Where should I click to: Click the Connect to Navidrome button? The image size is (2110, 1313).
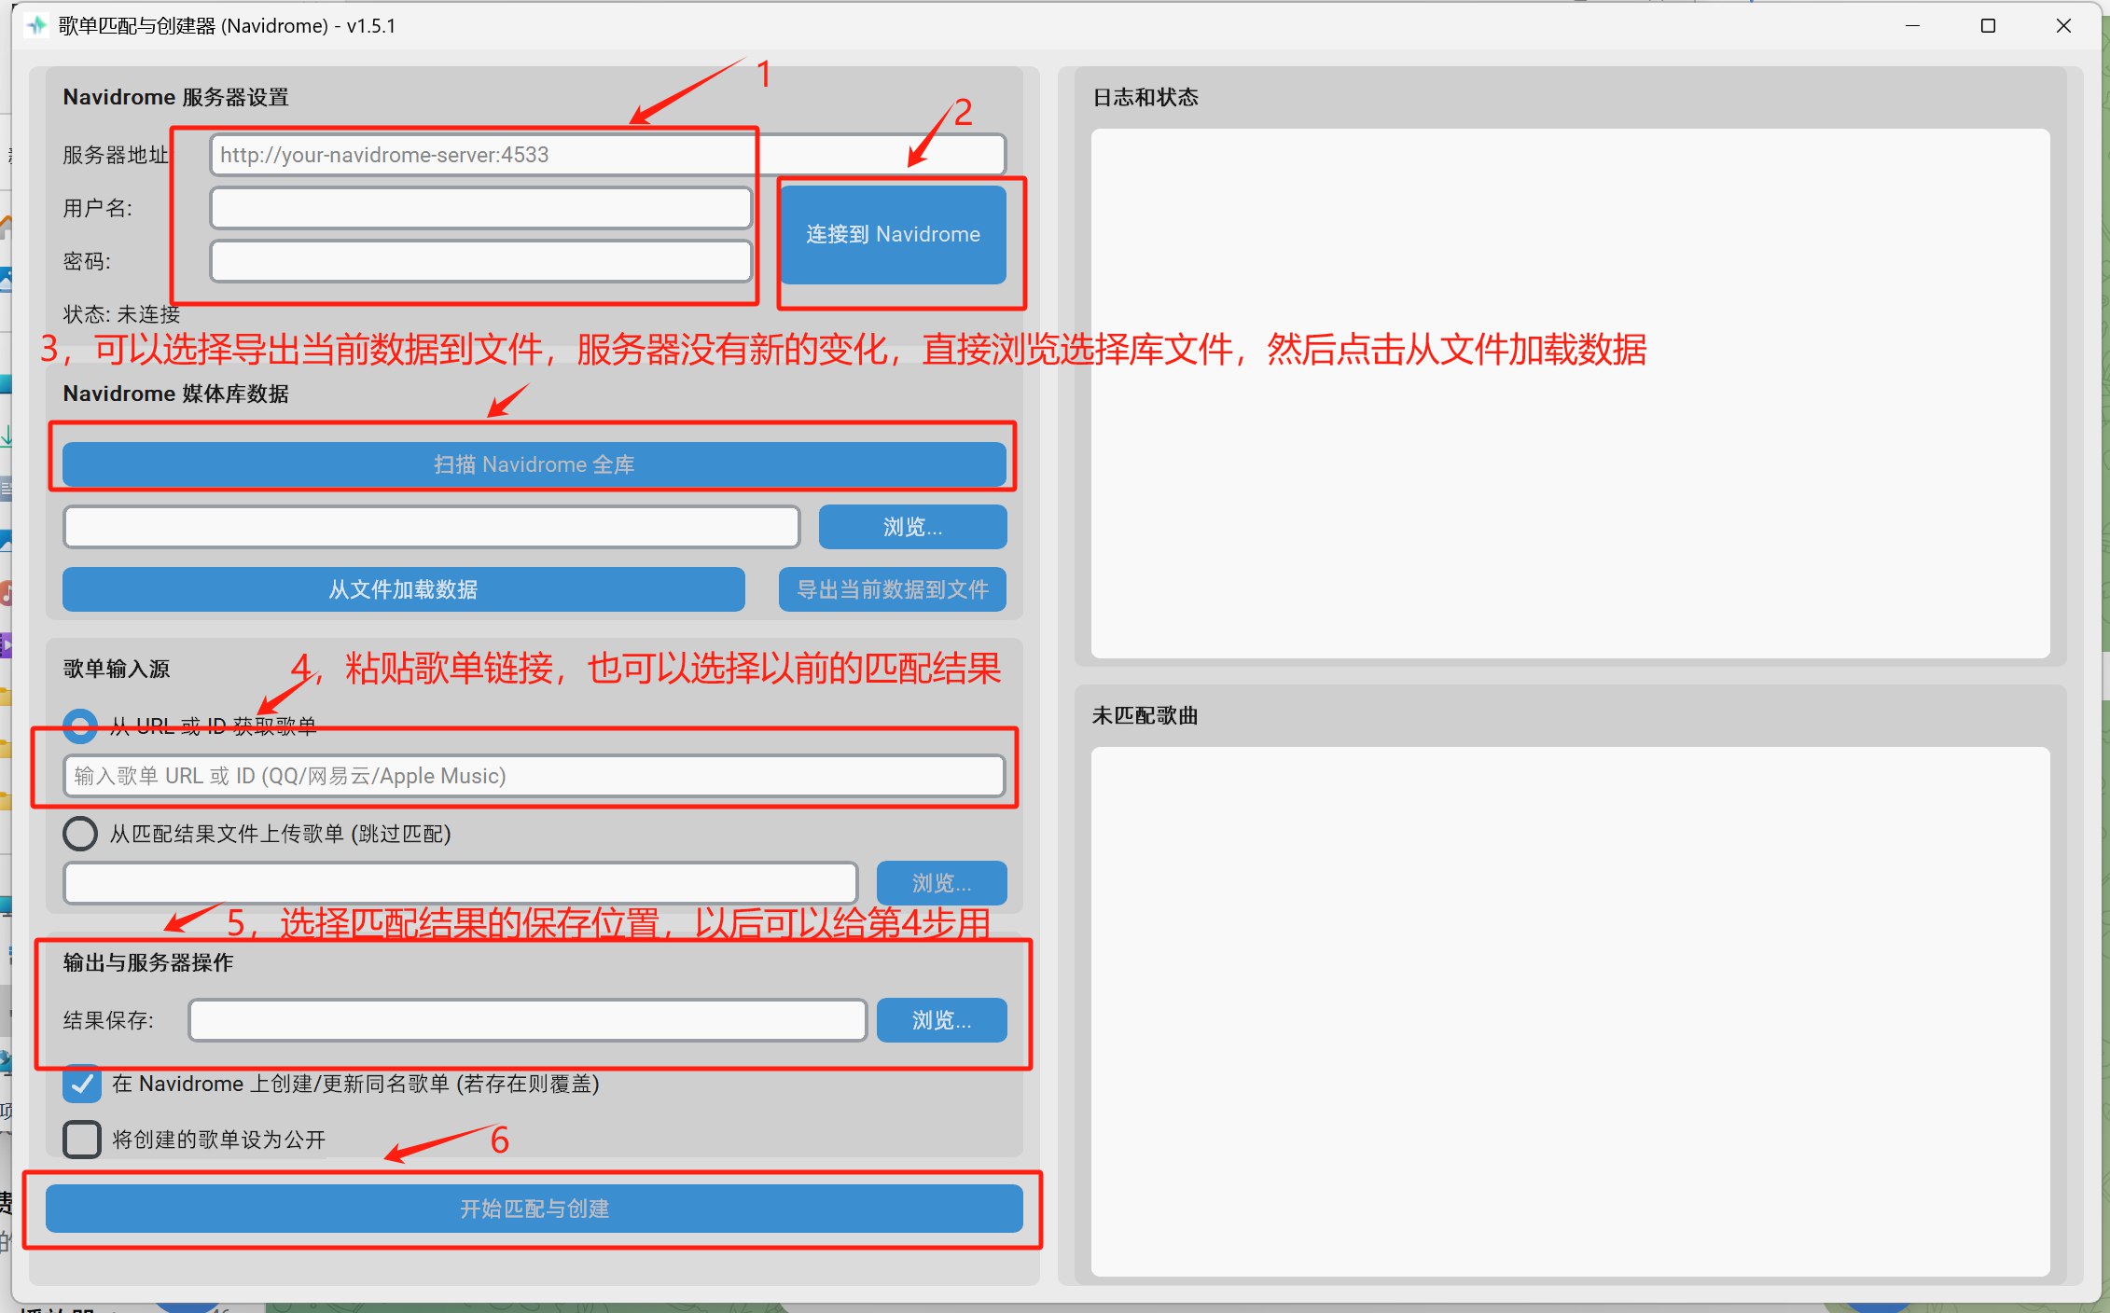tap(893, 234)
